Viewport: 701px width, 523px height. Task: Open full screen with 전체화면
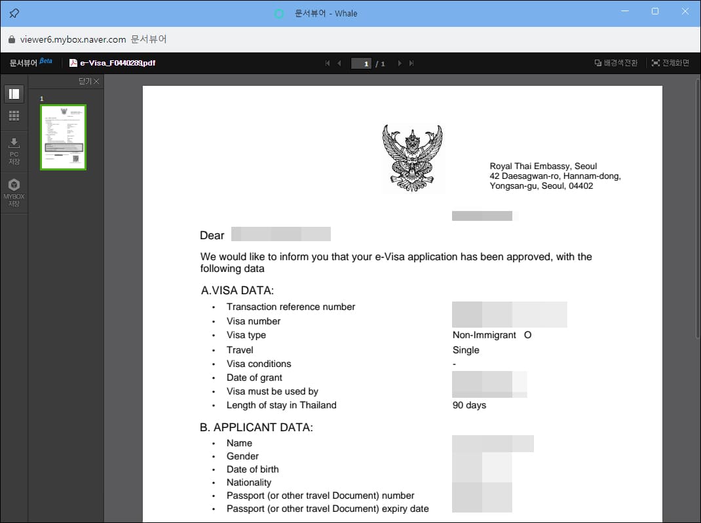670,63
